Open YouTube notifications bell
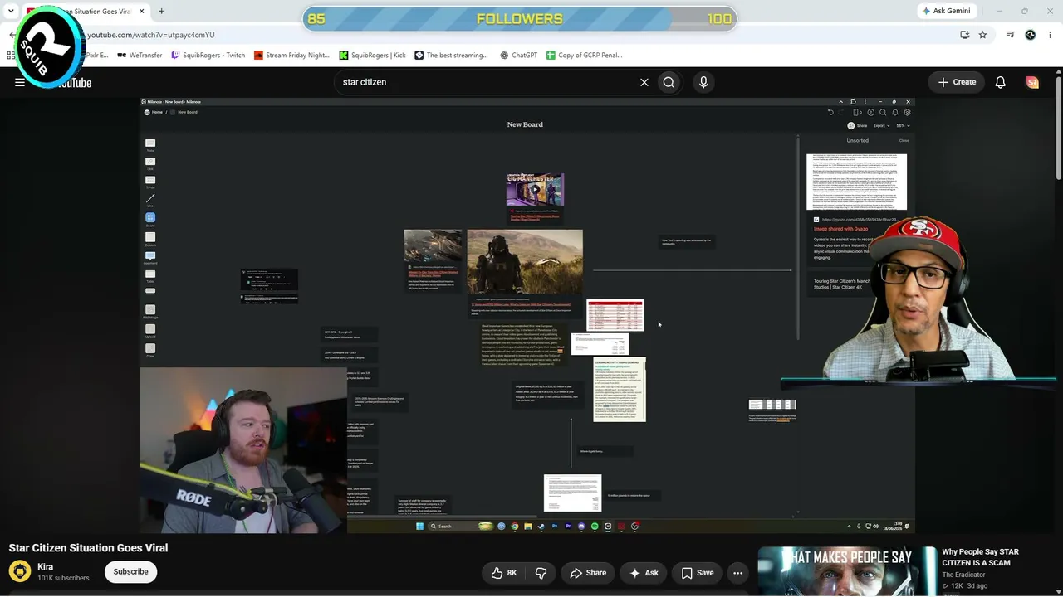The width and height of the screenshot is (1063, 597). [x=1001, y=82]
